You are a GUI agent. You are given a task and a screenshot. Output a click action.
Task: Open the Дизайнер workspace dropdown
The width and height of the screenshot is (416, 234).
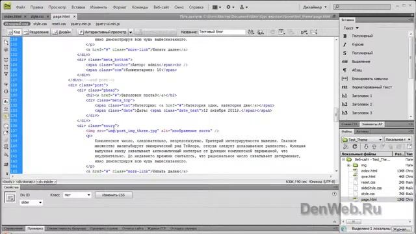point(315,7)
